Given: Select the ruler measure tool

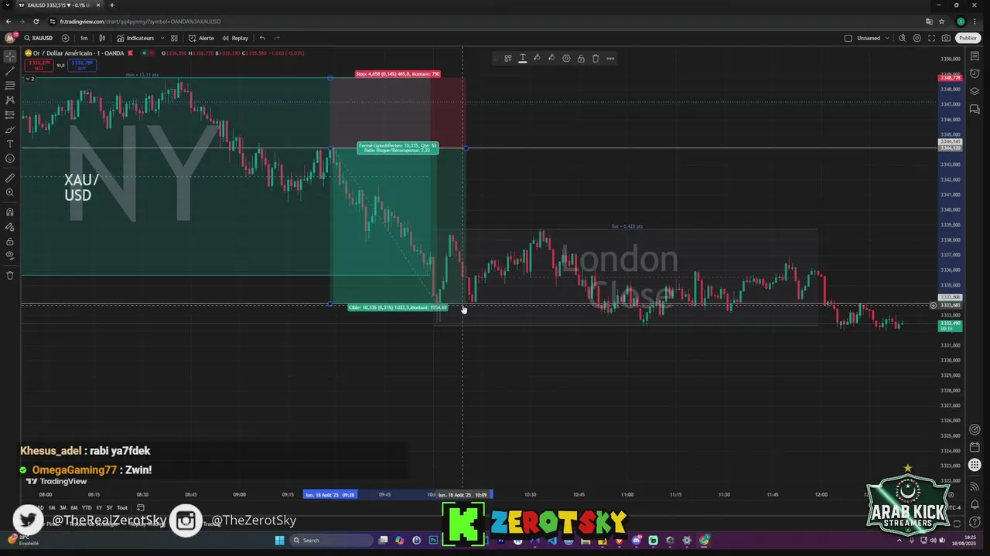Looking at the screenshot, I should point(10,178).
